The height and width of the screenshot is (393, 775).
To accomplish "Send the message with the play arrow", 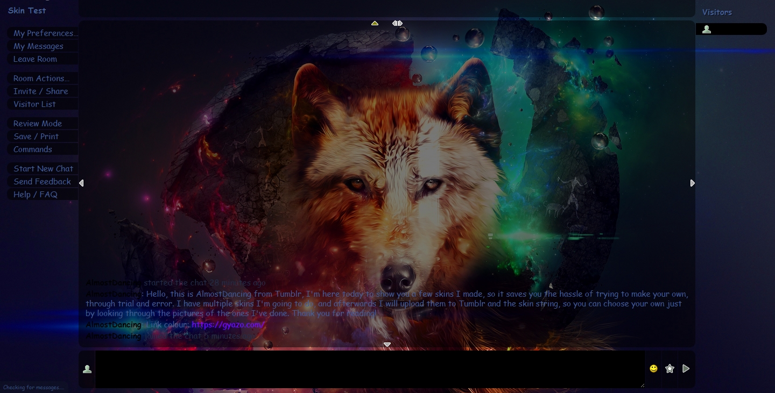I will click(x=686, y=369).
